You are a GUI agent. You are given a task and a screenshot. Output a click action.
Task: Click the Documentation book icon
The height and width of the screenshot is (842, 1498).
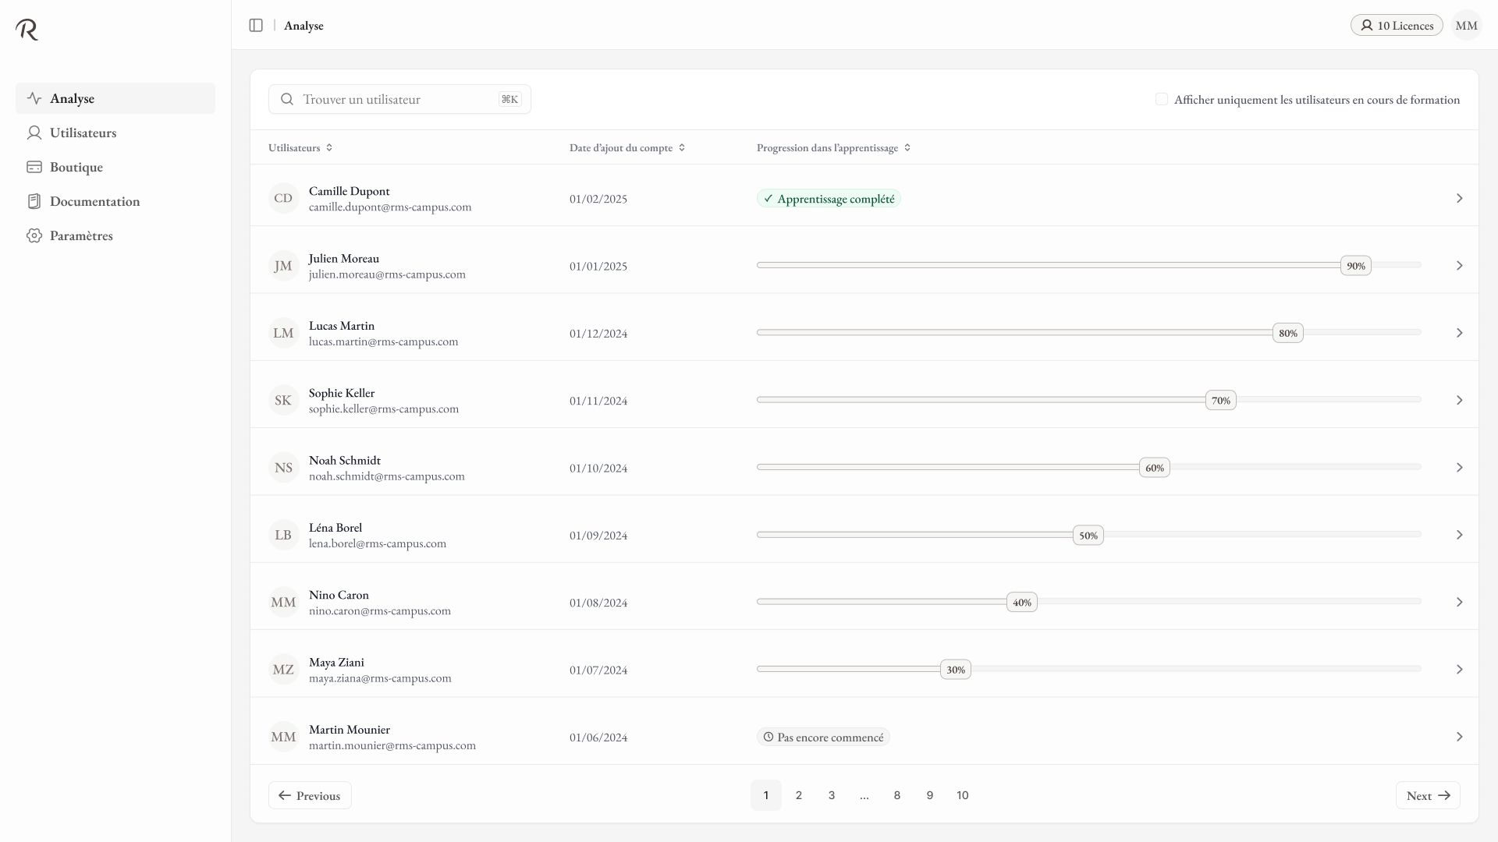click(34, 201)
